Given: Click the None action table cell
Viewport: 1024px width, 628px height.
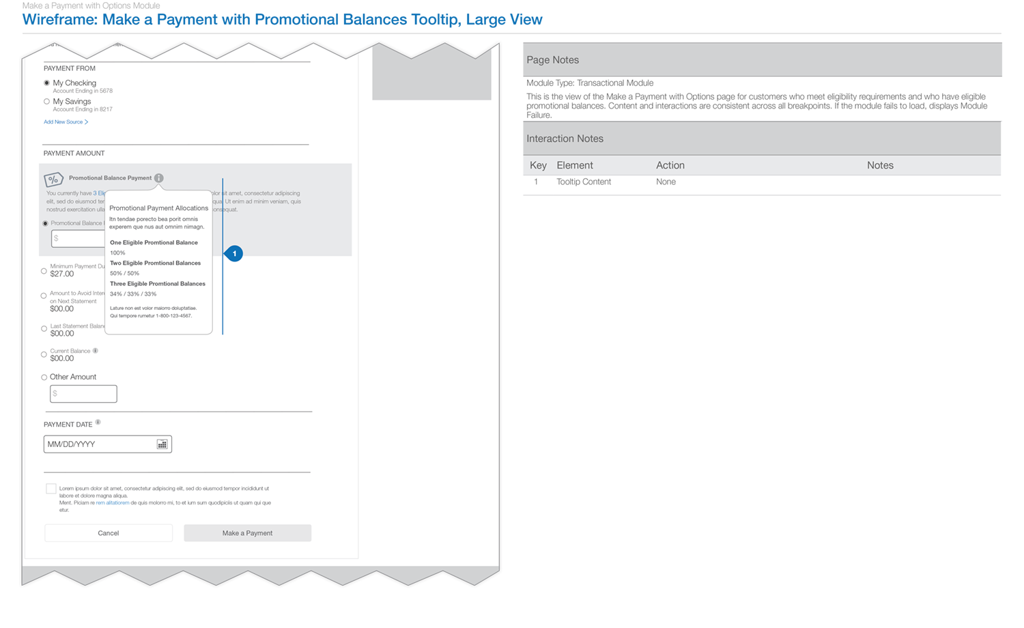Looking at the screenshot, I should 666,182.
